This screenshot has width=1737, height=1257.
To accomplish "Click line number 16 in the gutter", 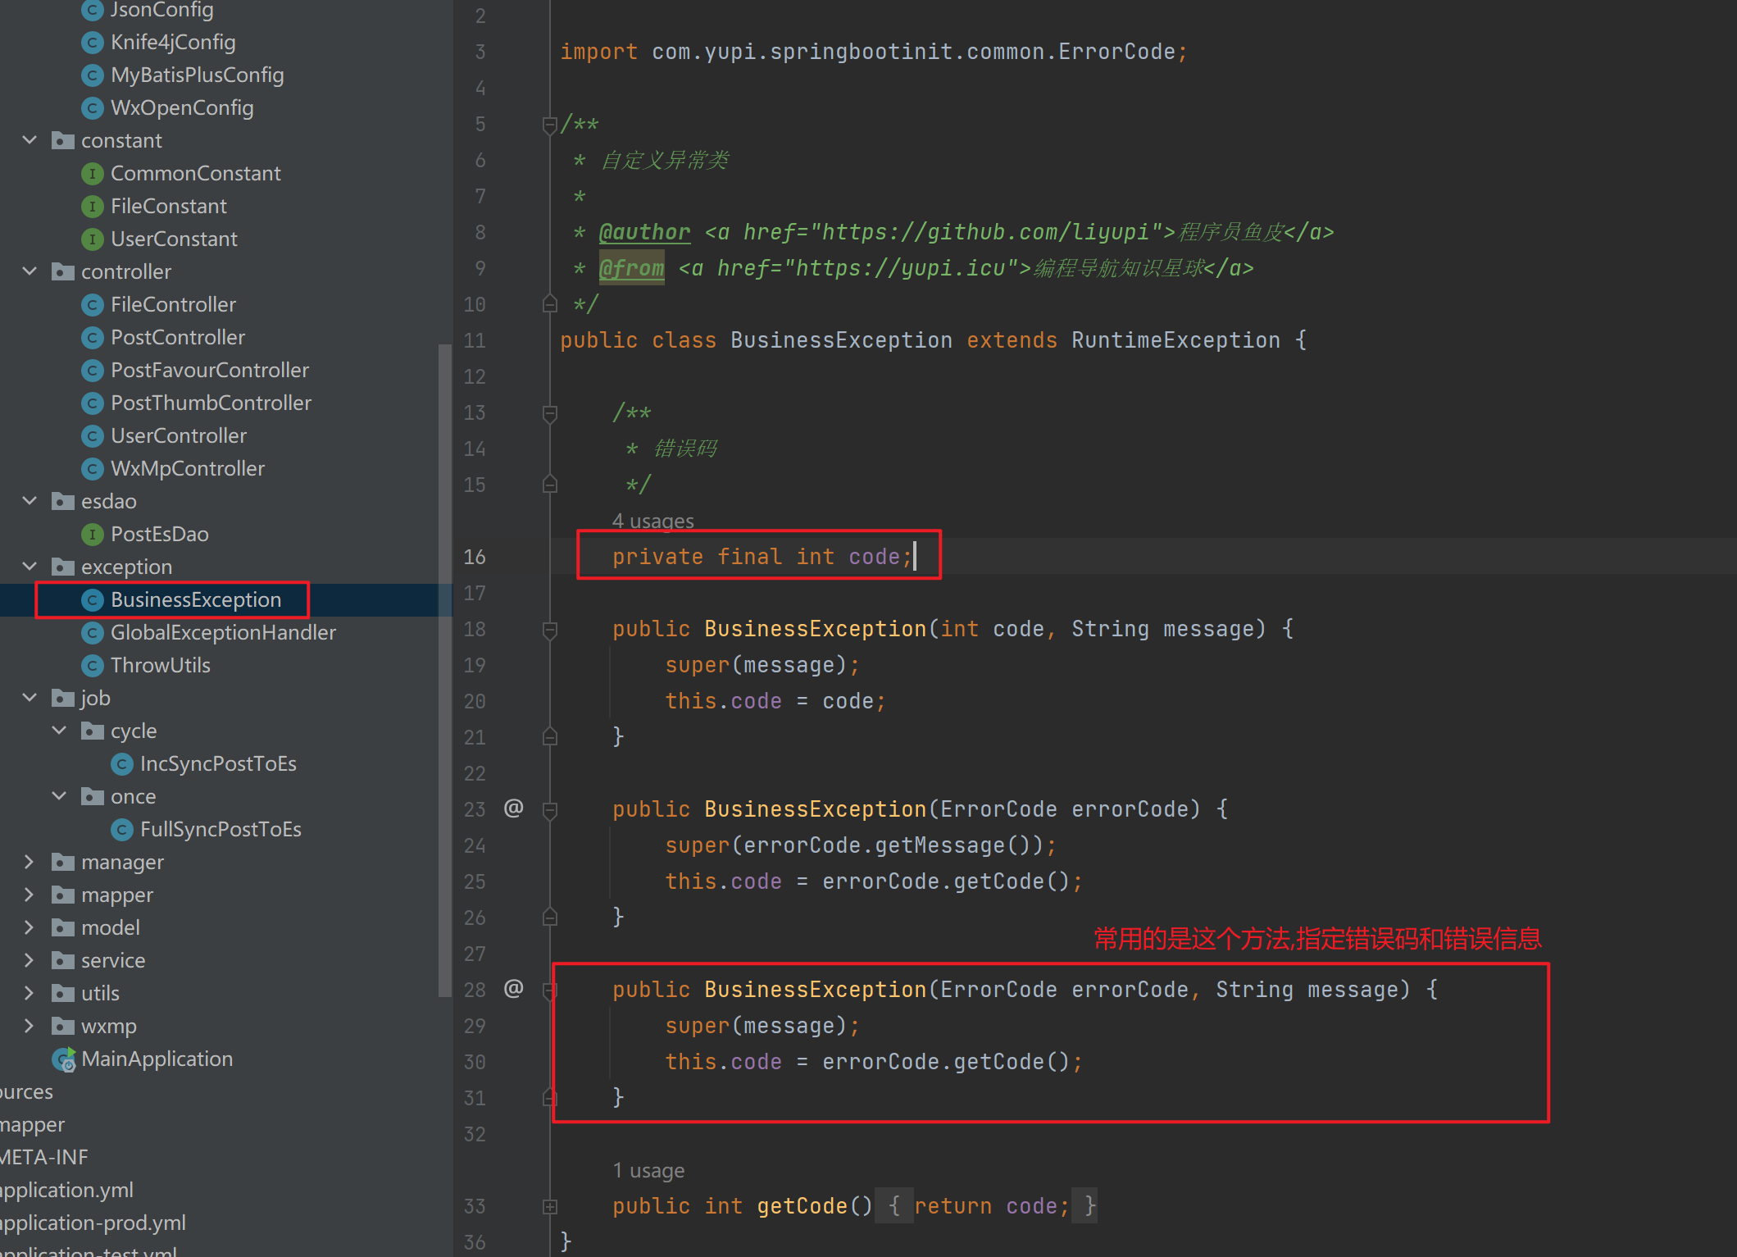I will click(475, 558).
